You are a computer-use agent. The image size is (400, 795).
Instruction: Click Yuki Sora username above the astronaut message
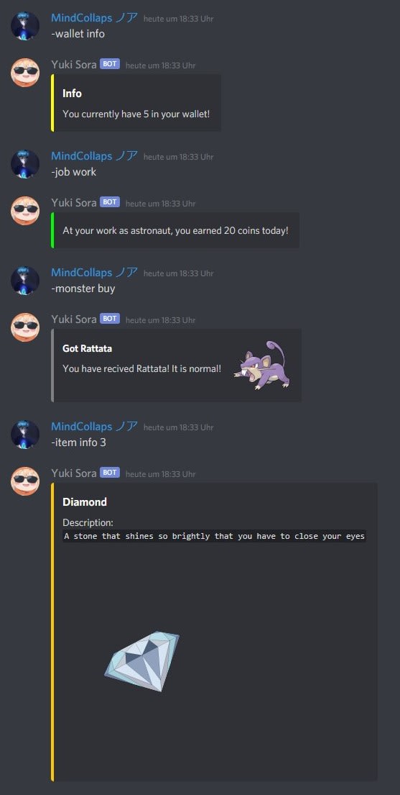74,202
